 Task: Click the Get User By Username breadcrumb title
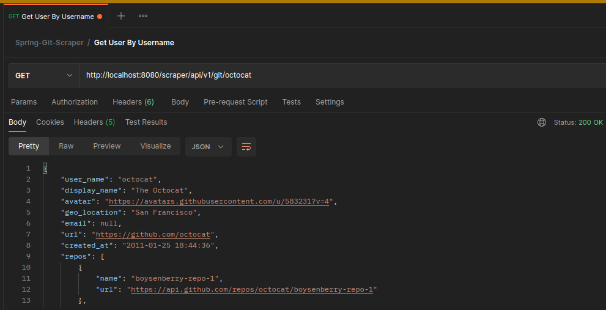(134, 43)
